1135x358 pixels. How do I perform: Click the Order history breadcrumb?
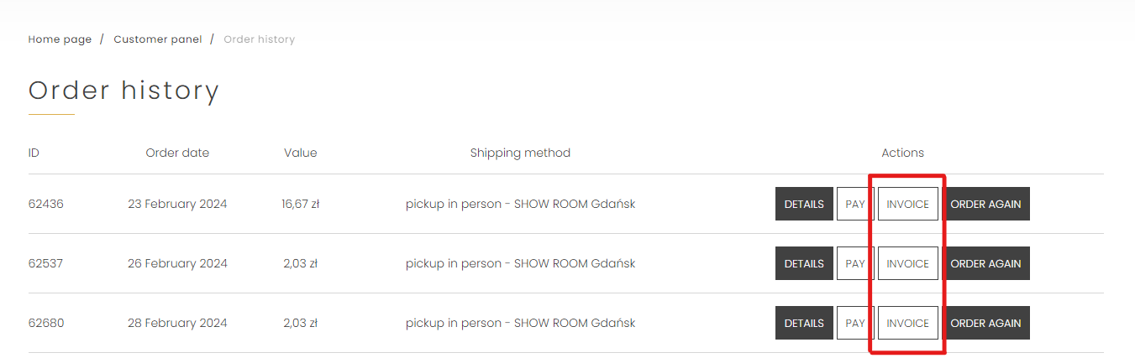pos(259,39)
